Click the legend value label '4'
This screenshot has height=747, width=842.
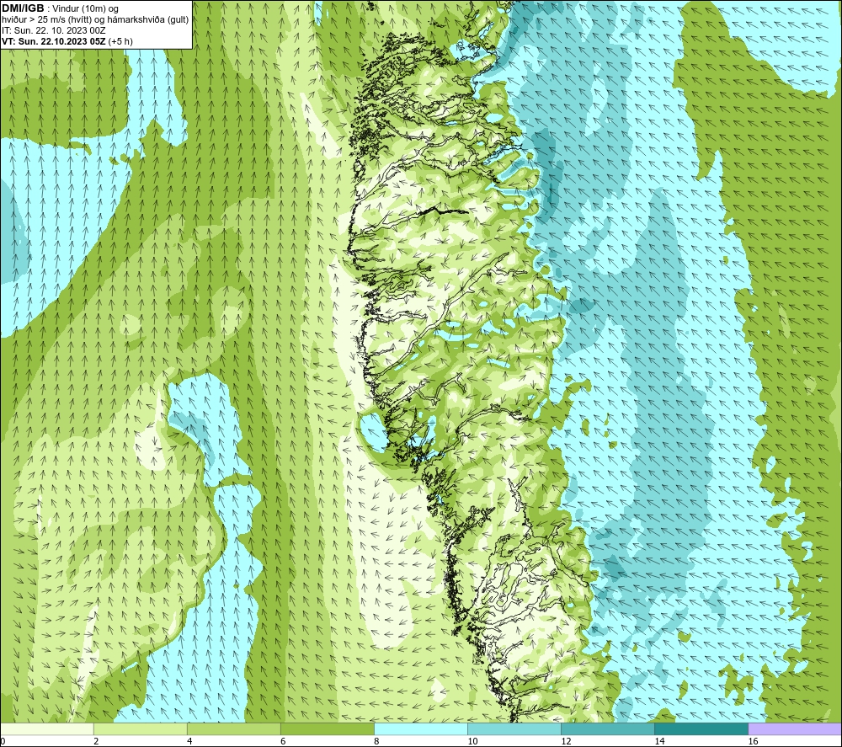pyautogui.click(x=189, y=742)
